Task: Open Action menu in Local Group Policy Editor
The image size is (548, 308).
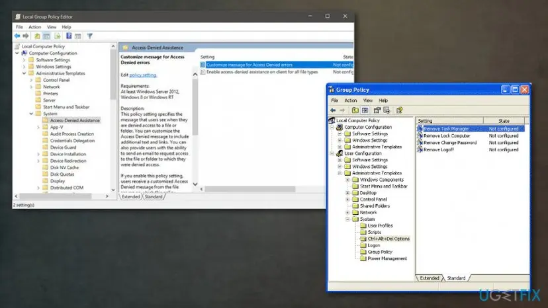Action: click(x=34, y=27)
